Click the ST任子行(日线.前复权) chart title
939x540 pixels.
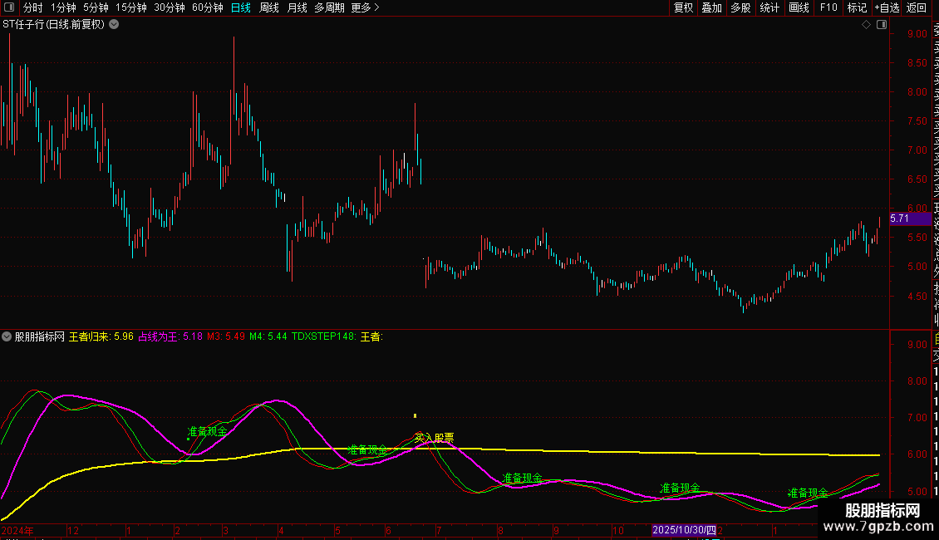(54, 25)
